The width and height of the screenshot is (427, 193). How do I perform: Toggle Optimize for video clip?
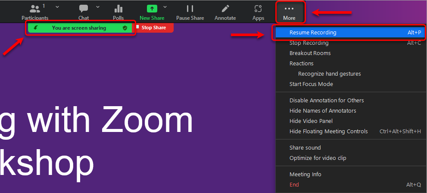[x=350, y=158]
